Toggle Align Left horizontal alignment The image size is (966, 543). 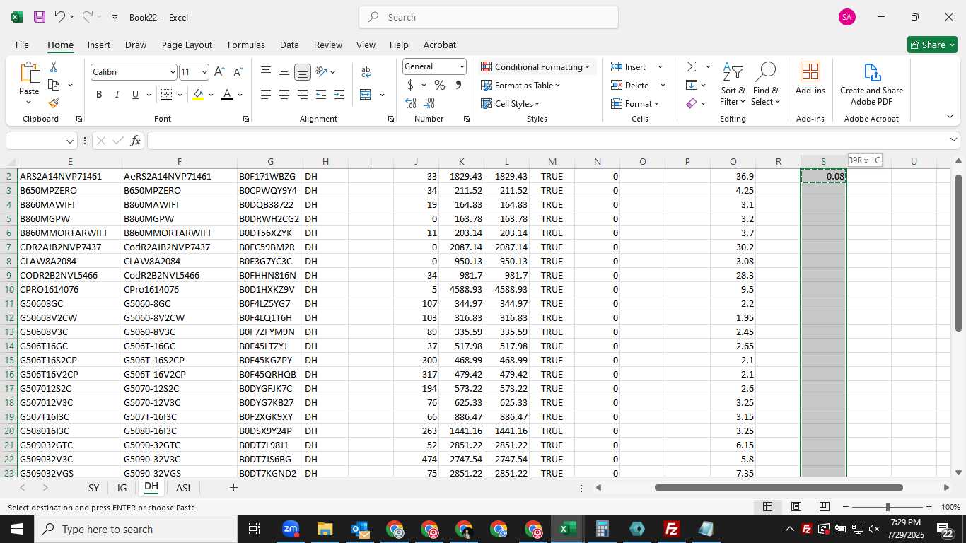[x=266, y=95]
